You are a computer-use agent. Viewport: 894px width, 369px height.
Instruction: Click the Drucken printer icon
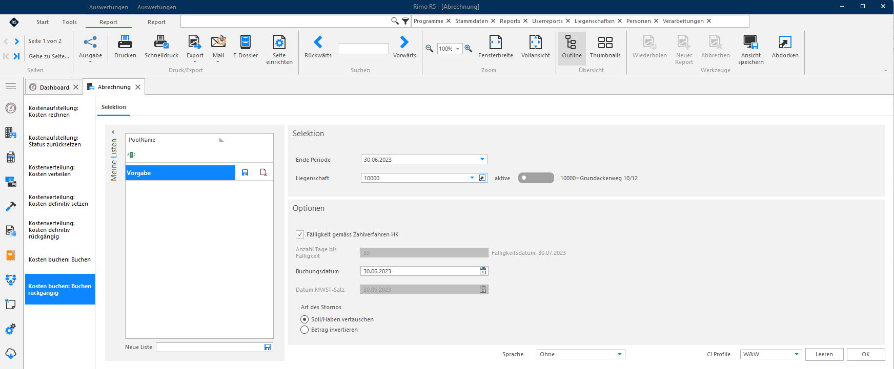[x=125, y=42]
